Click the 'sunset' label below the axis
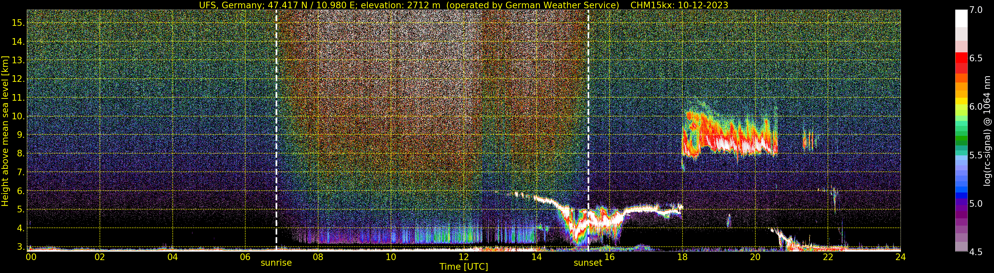Screen dimensions: 994x273 (x=588, y=263)
